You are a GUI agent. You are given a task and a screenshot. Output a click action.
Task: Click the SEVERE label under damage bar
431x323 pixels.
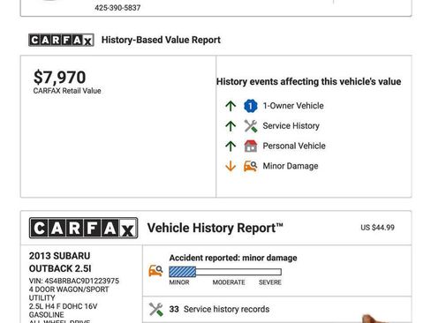(x=270, y=282)
